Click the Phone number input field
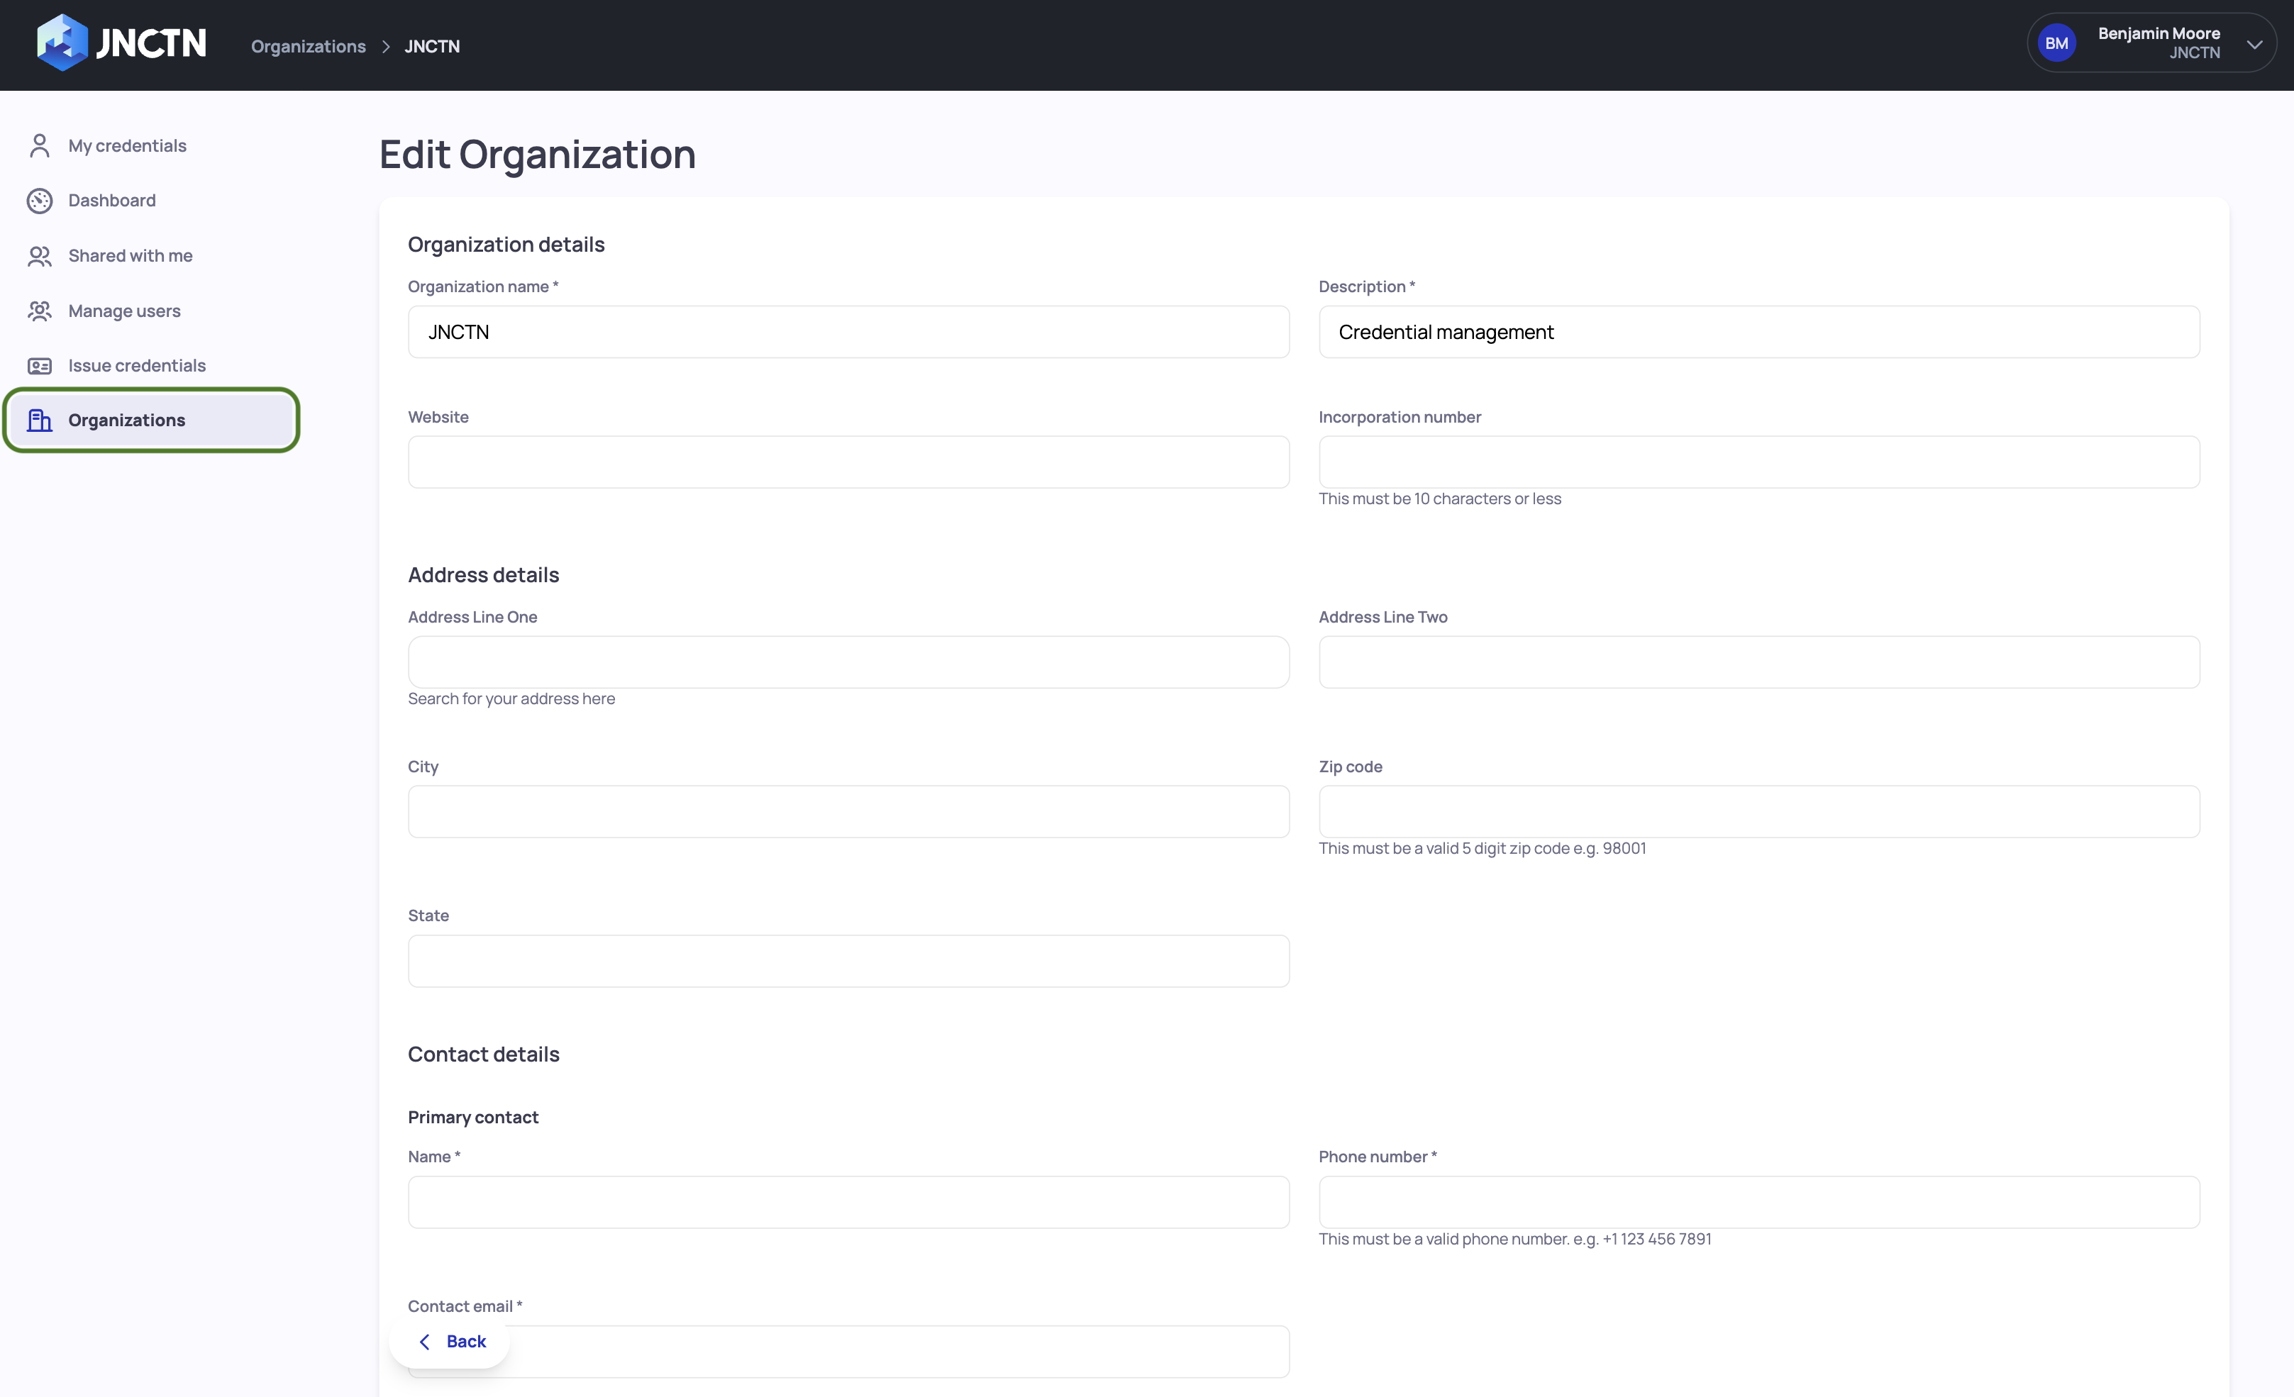2294x1397 pixels. (x=1758, y=1203)
